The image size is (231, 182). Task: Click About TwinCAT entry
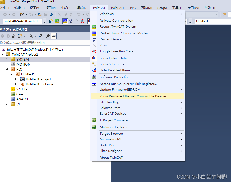137,158
